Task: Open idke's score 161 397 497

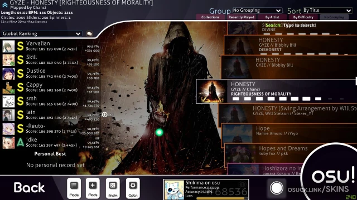Action: (x=51, y=143)
